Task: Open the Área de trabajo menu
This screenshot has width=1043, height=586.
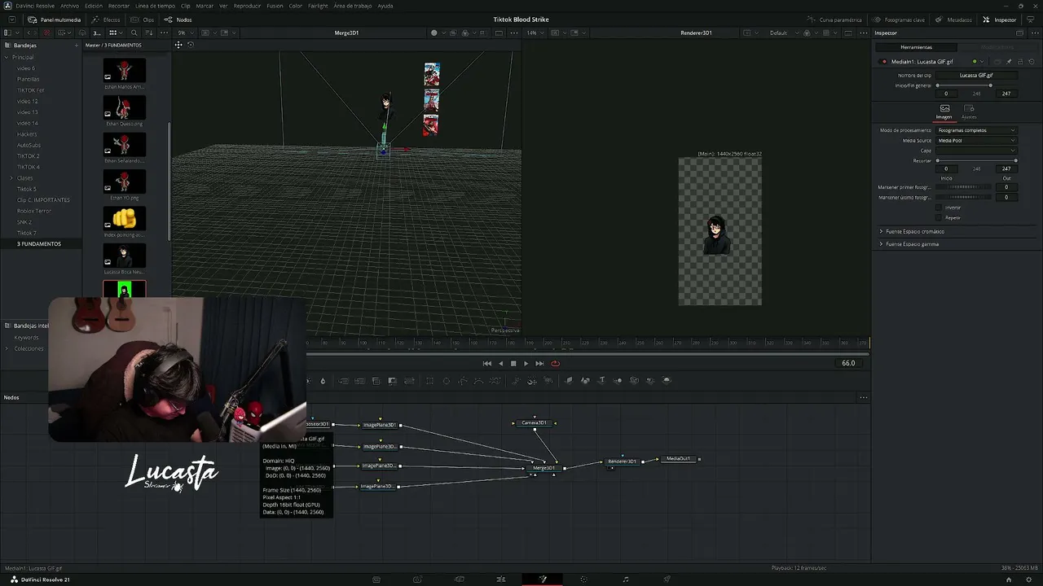Action: coord(352,6)
